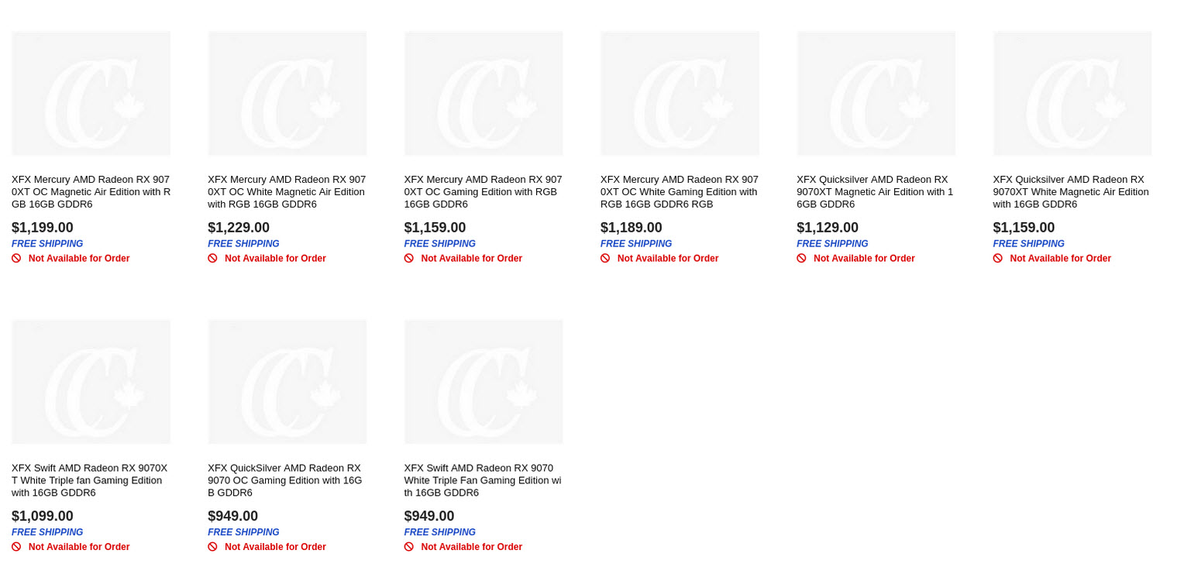1177x567 pixels.
Task: Open the Quicksilver White Magnetic Air product image
Action: (x=1072, y=94)
